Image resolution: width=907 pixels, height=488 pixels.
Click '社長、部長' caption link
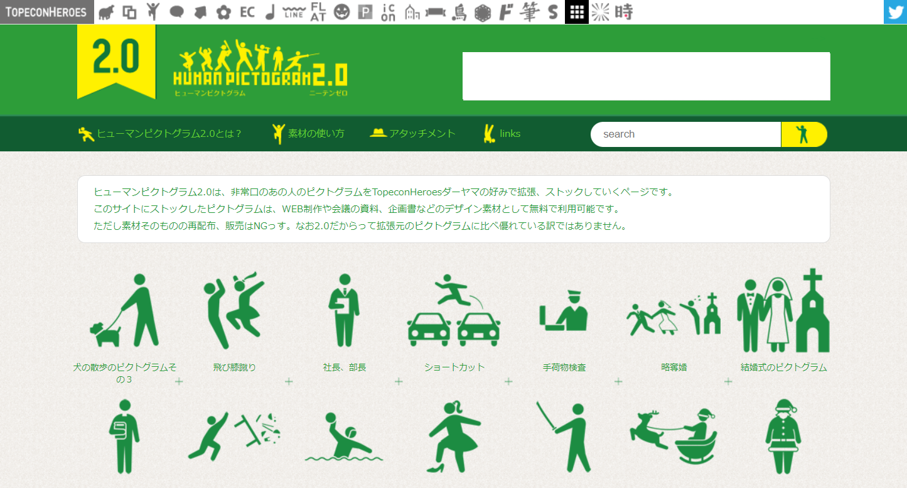coord(344,367)
